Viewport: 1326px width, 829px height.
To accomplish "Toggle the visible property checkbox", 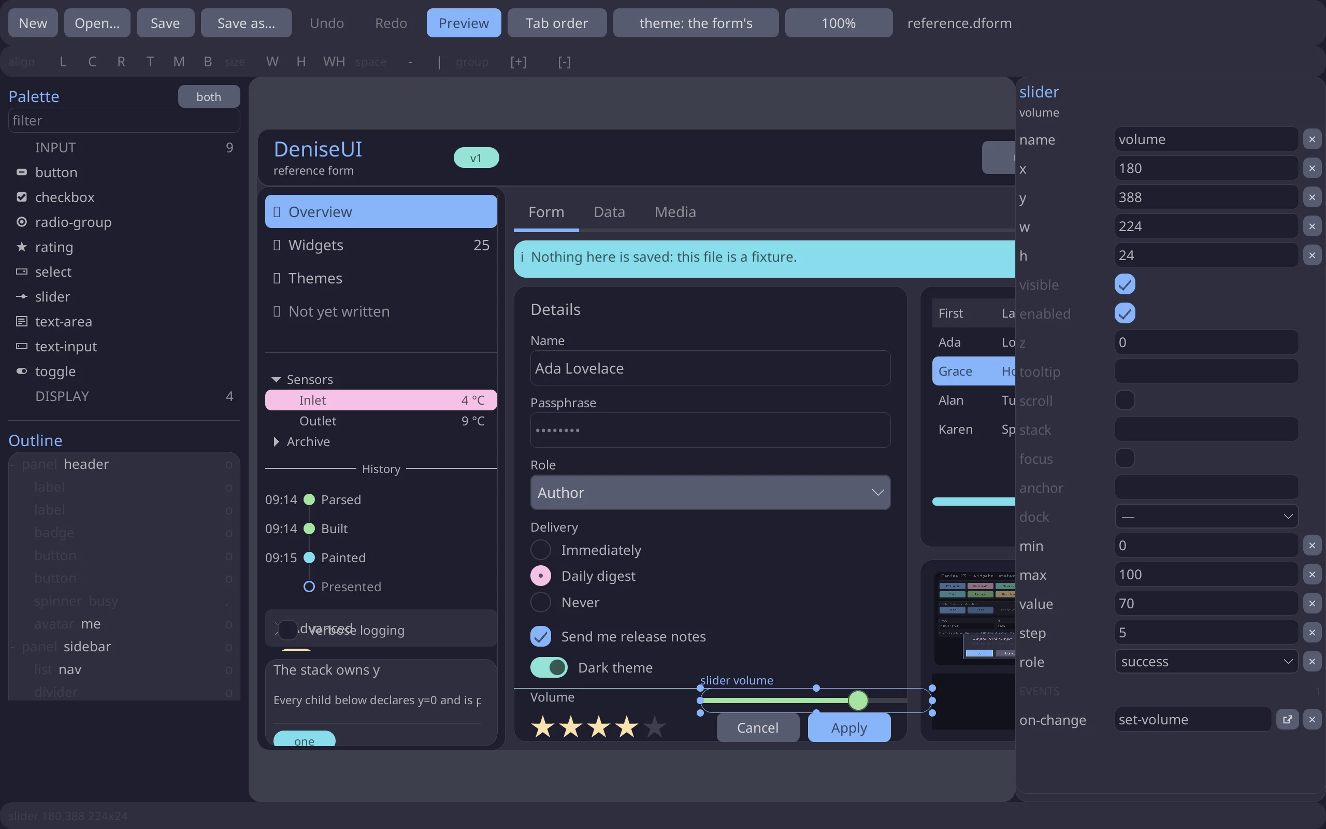I will tap(1125, 284).
